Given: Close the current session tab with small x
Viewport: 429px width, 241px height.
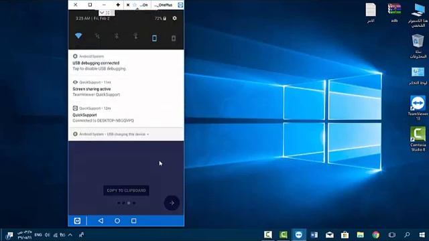Looking at the screenshot, I should click(x=128, y=5).
